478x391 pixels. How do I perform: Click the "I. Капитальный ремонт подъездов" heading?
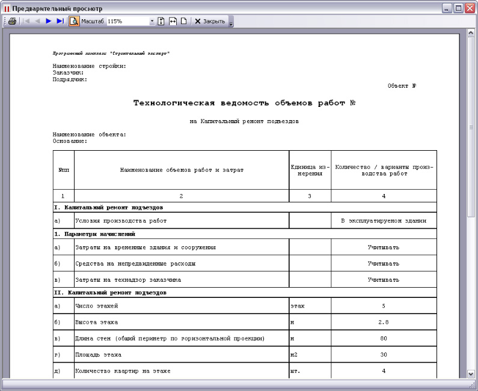(108, 208)
